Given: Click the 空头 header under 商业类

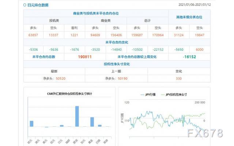Looking at the screenshot, I should (116, 28).
